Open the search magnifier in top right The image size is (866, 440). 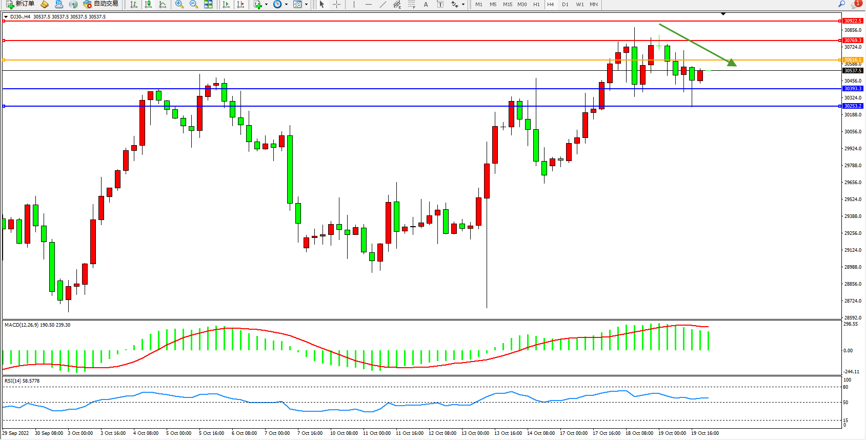pyautogui.click(x=841, y=4)
